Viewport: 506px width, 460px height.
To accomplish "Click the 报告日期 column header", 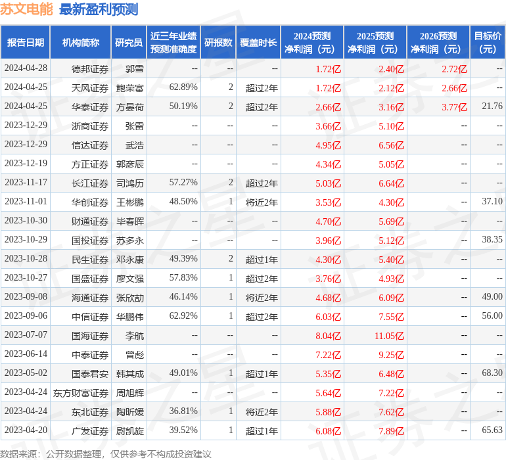I will point(26,42).
